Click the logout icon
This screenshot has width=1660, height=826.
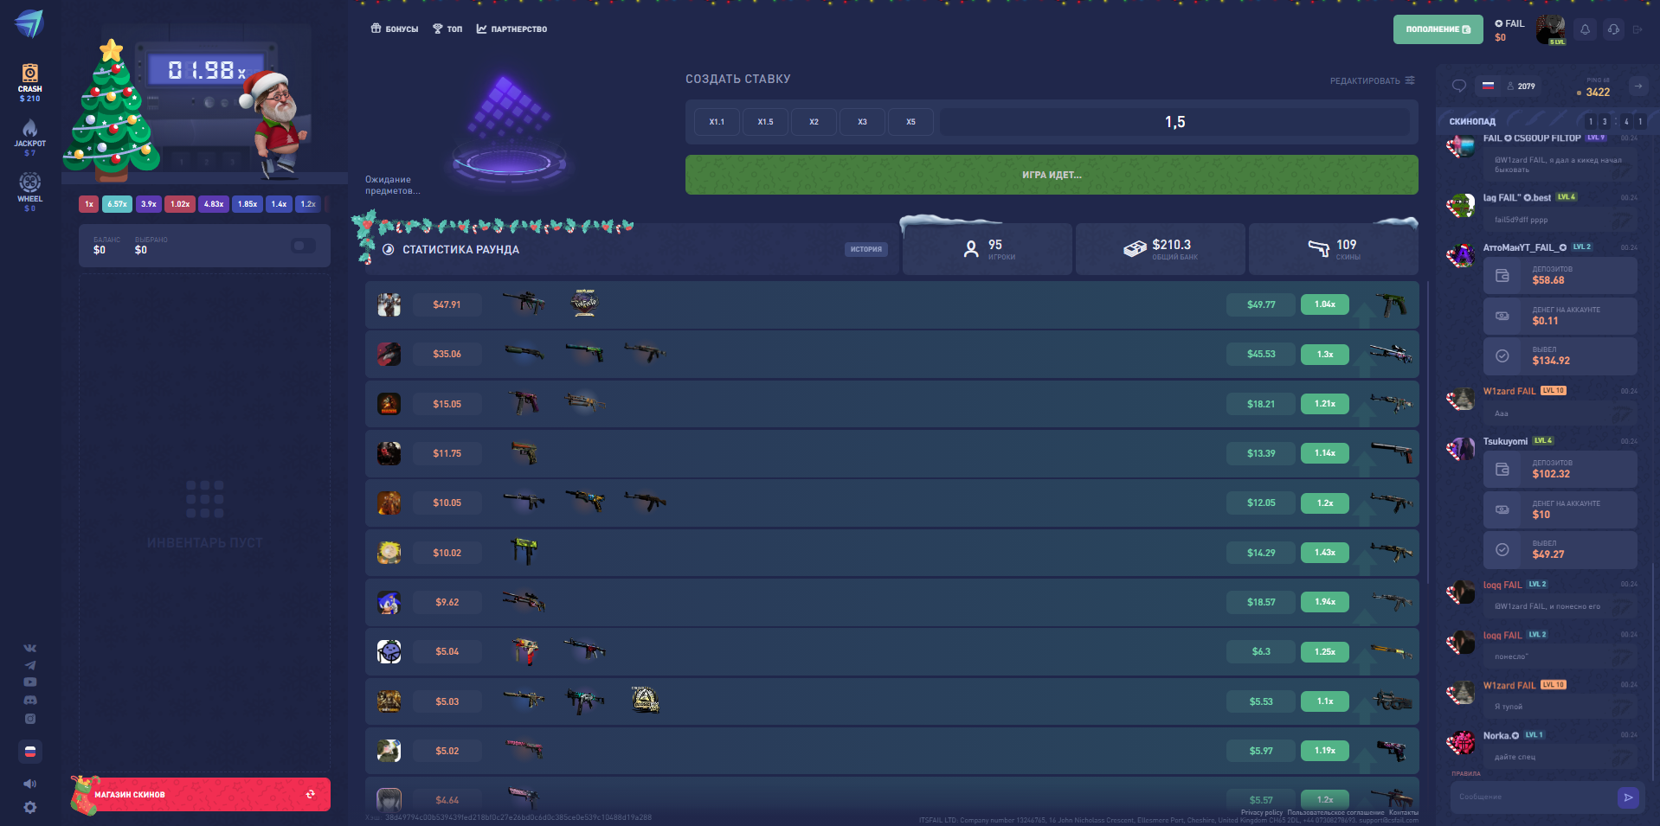pos(1637,29)
